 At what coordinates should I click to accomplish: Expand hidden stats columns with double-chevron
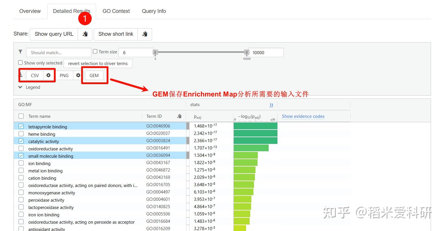(x=271, y=105)
